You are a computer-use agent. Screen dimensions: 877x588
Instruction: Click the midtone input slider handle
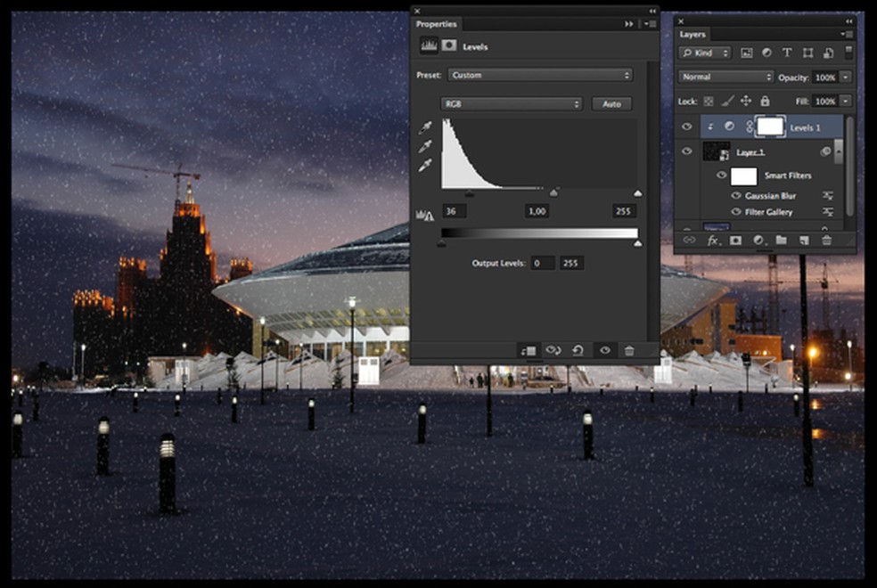point(554,192)
